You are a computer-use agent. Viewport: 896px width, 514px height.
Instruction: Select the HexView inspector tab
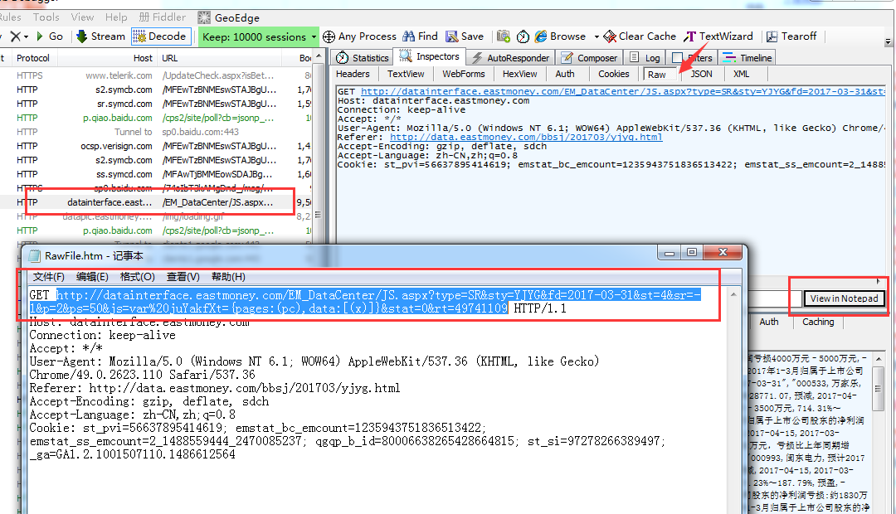click(519, 75)
